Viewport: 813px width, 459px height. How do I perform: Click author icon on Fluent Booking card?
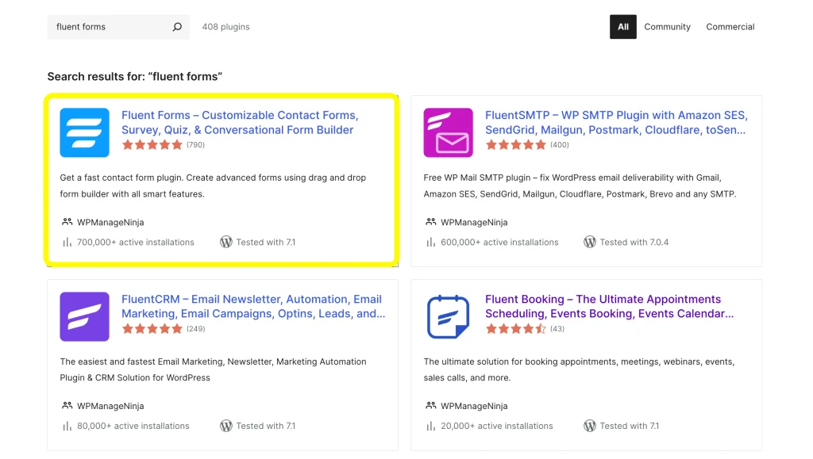click(x=430, y=406)
